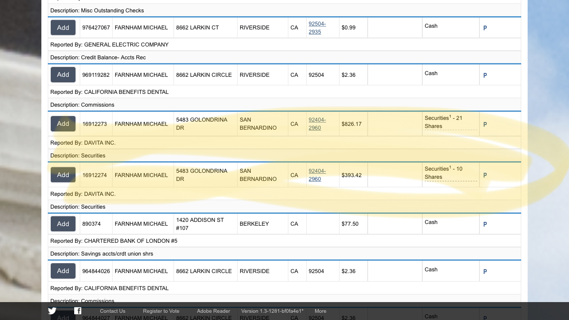
Task: Add the Berkeley property 890374
Action: pyautogui.click(x=63, y=224)
